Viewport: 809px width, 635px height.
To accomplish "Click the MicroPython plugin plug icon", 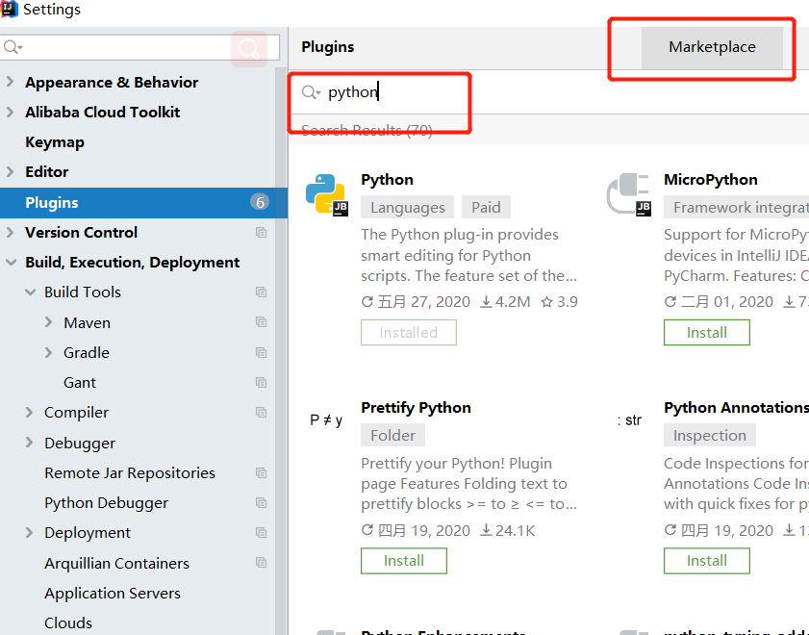I will [629, 195].
